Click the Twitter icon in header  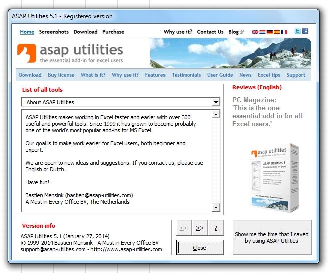coord(297,31)
